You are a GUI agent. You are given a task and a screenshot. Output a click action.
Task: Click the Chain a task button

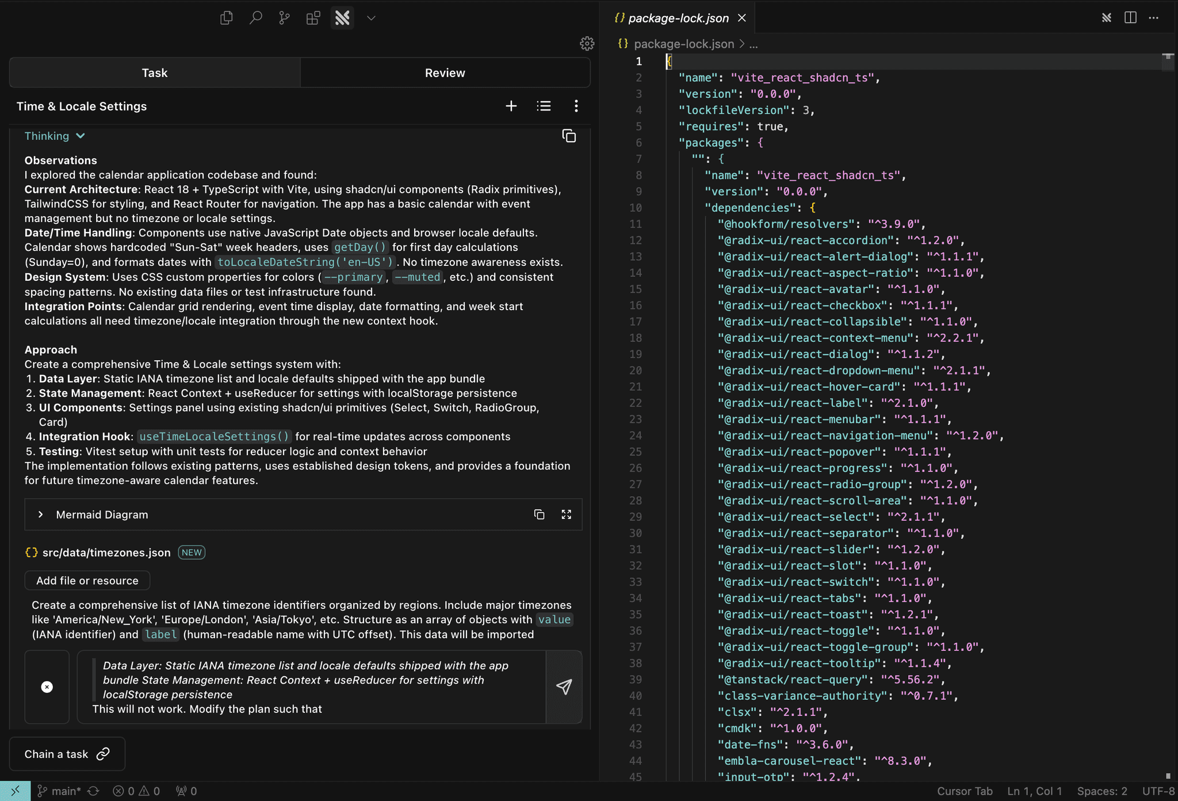pos(67,754)
